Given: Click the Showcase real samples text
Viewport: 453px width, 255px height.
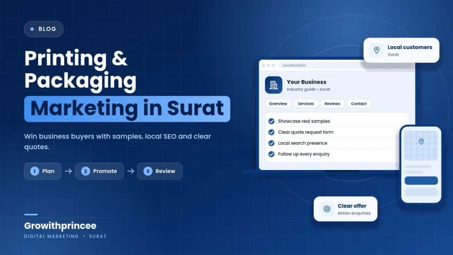Looking at the screenshot, I should click(x=304, y=121).
